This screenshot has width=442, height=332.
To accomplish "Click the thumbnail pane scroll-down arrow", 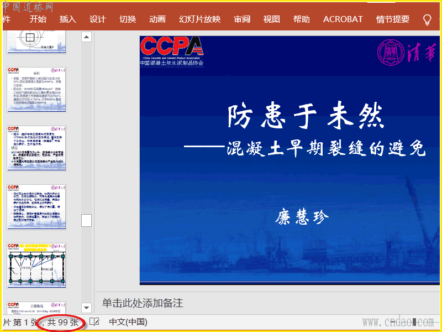I will click(x=87, y=308).
